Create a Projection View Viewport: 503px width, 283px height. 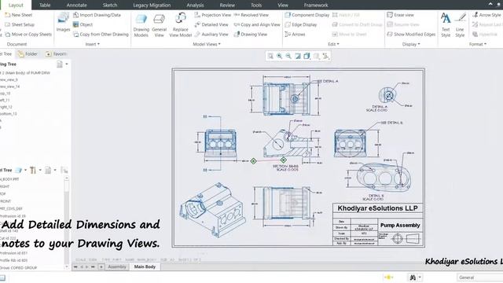point(213,15)
